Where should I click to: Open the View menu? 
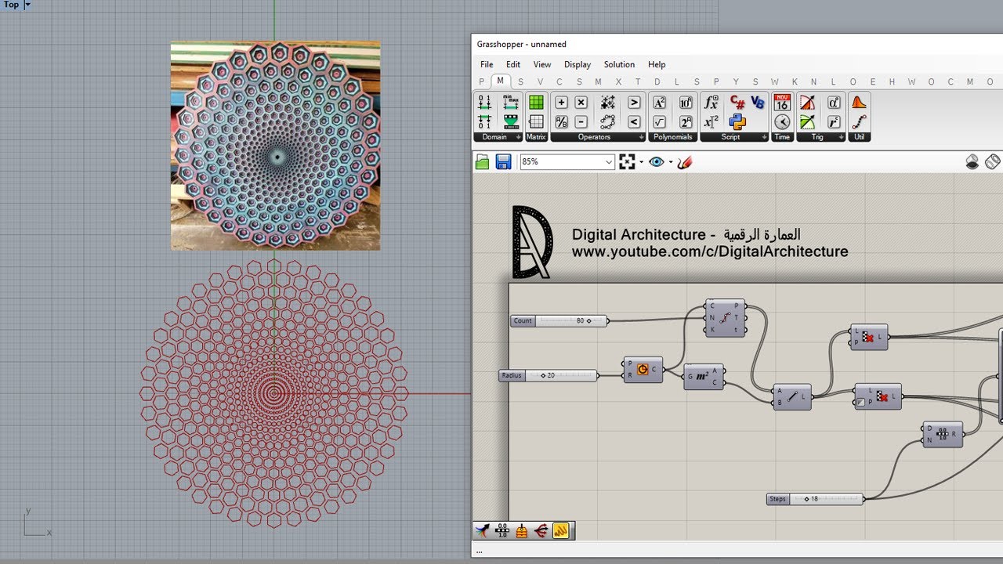tap(542, 64)
